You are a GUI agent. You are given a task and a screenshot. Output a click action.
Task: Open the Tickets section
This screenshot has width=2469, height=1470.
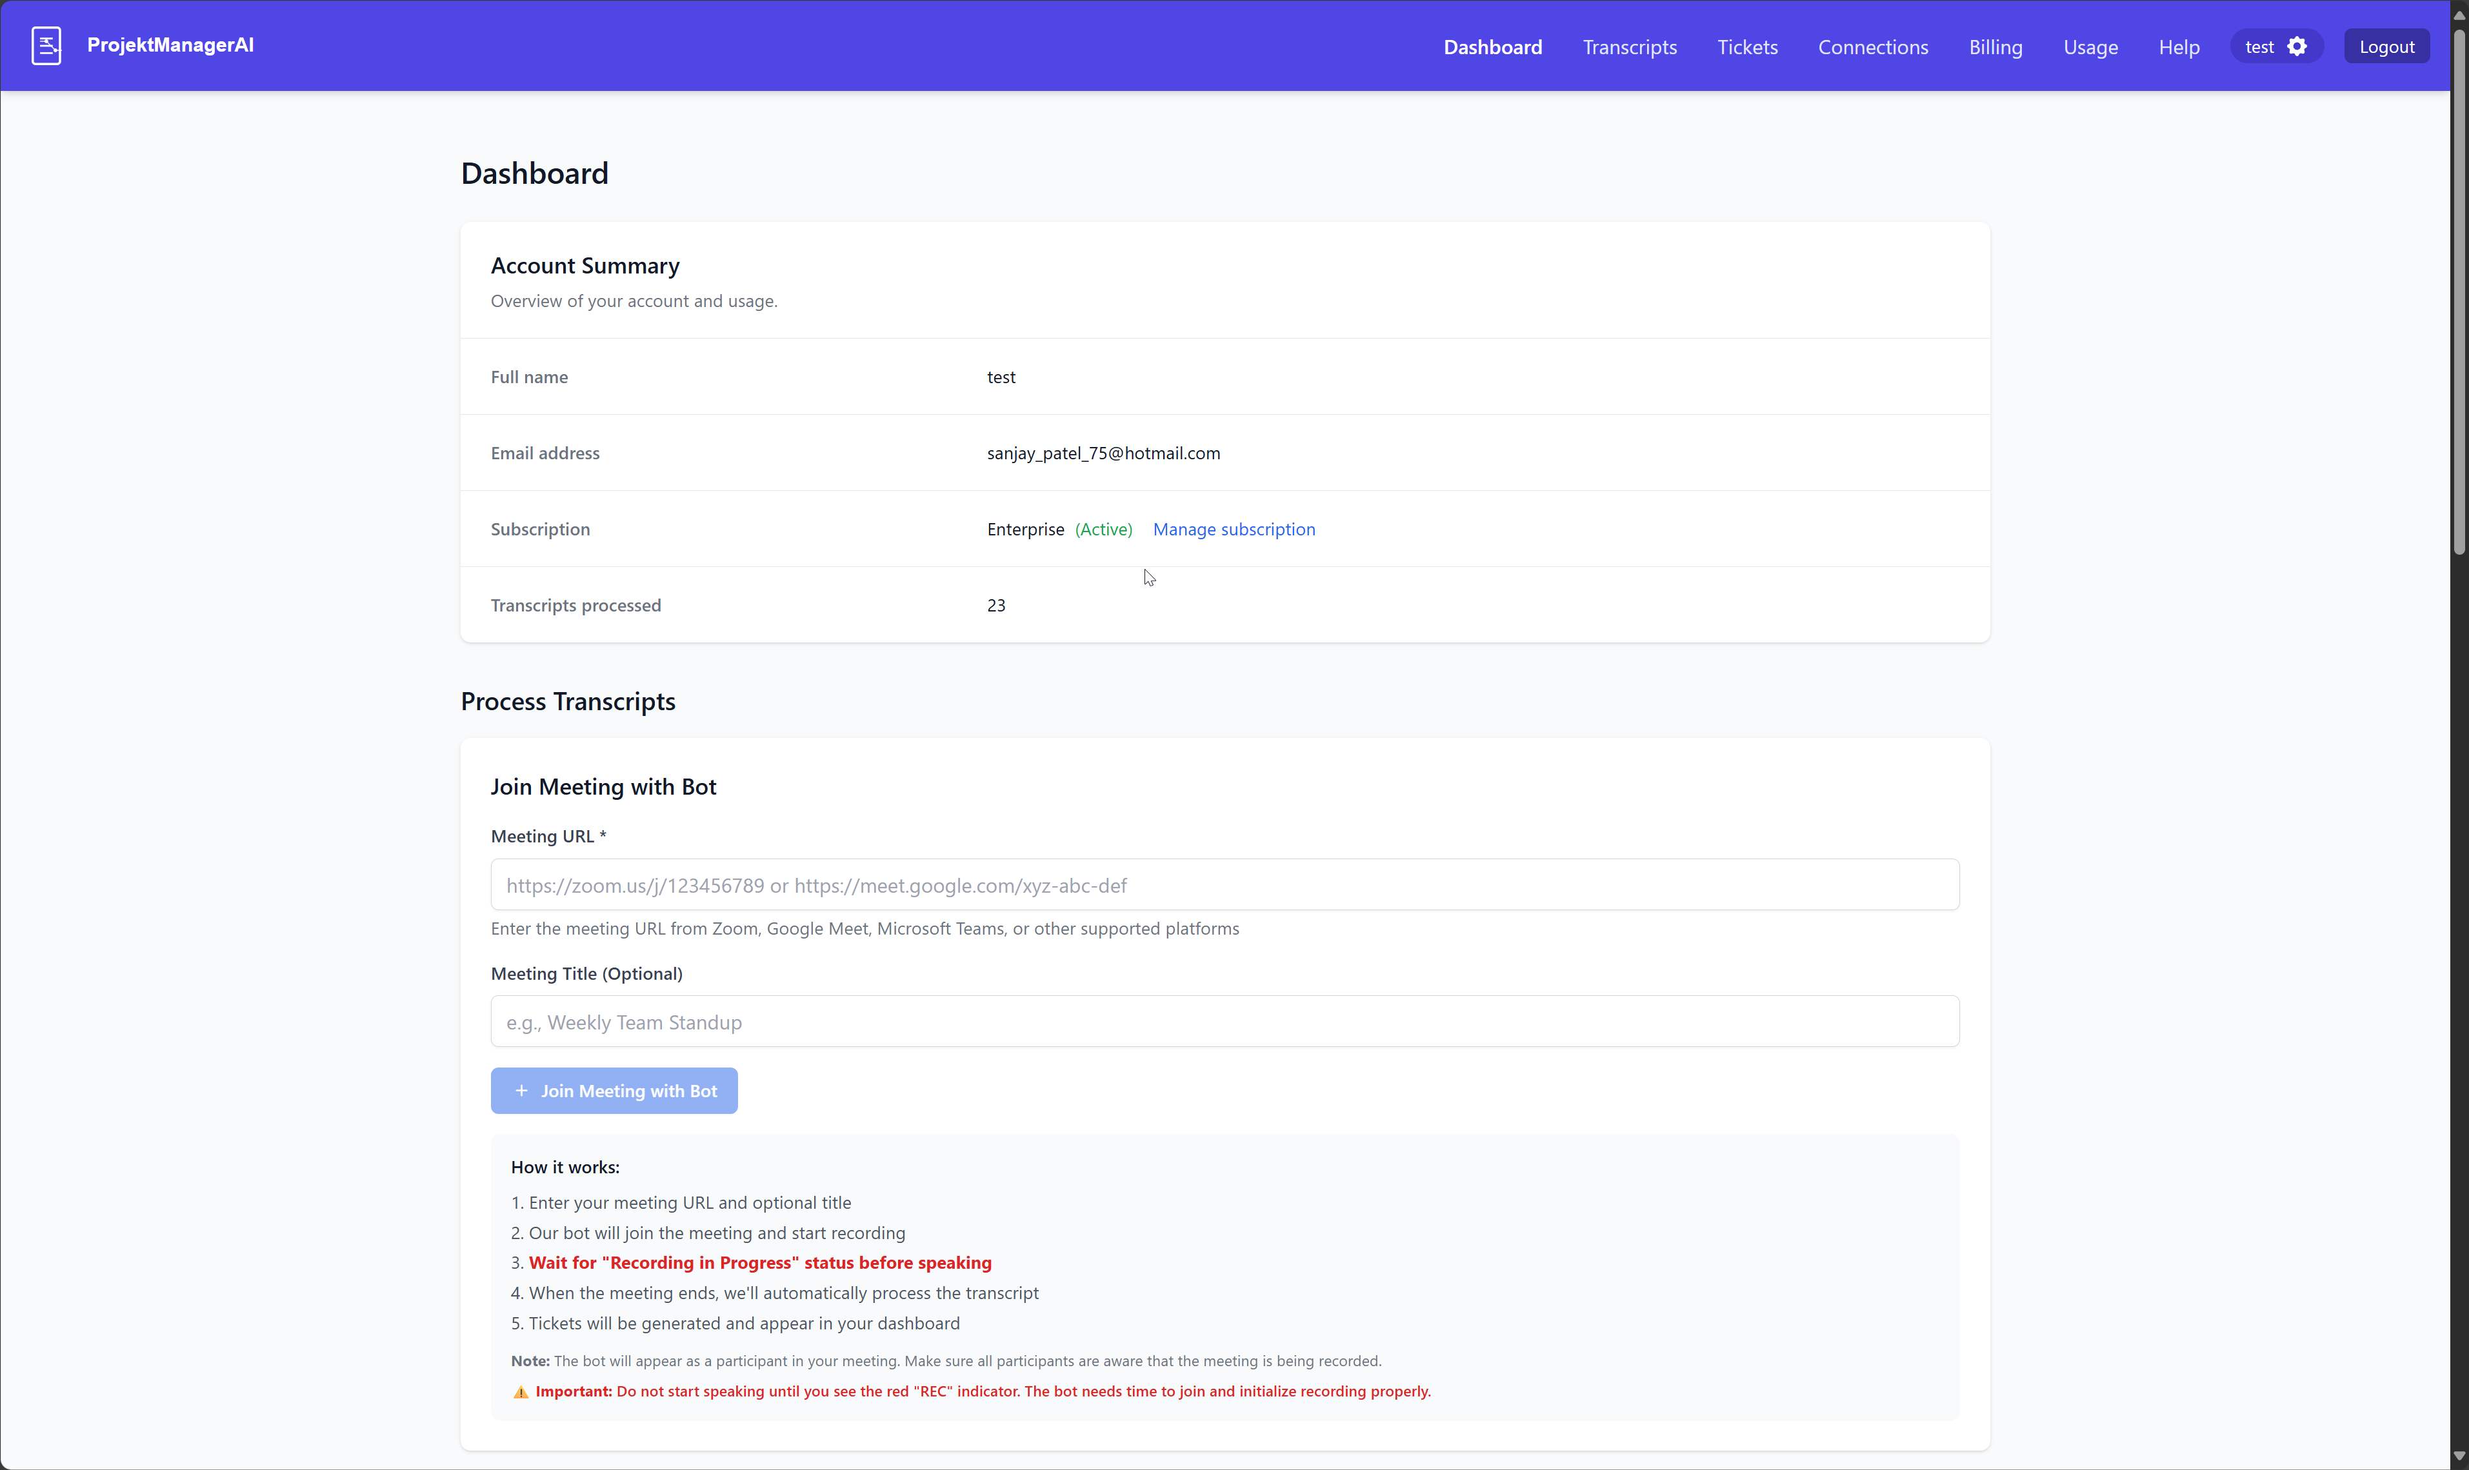click(1746, 46)
